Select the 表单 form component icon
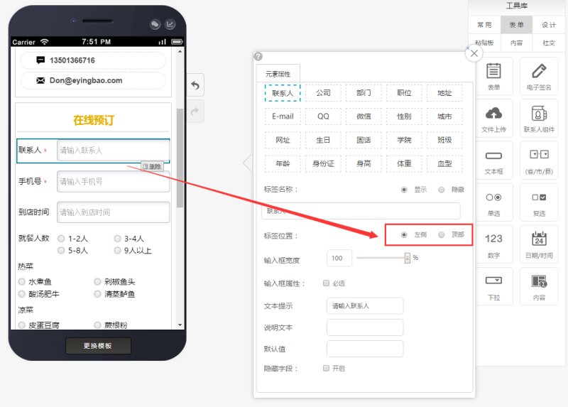Image resolution: width=568 pixels, height=407 pixels. (493, 75)
